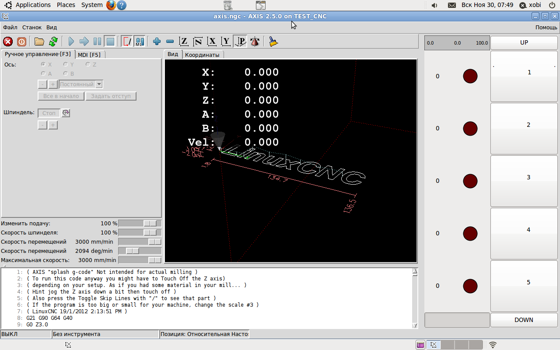Open the Помощь menu
Image resolution: width=560 pixels, height=350 pixels.
[546, 27]
